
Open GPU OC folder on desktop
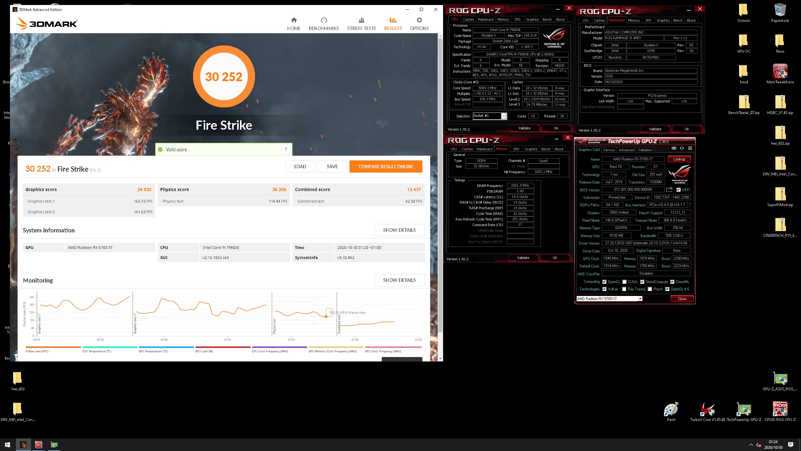click(744, 43)
